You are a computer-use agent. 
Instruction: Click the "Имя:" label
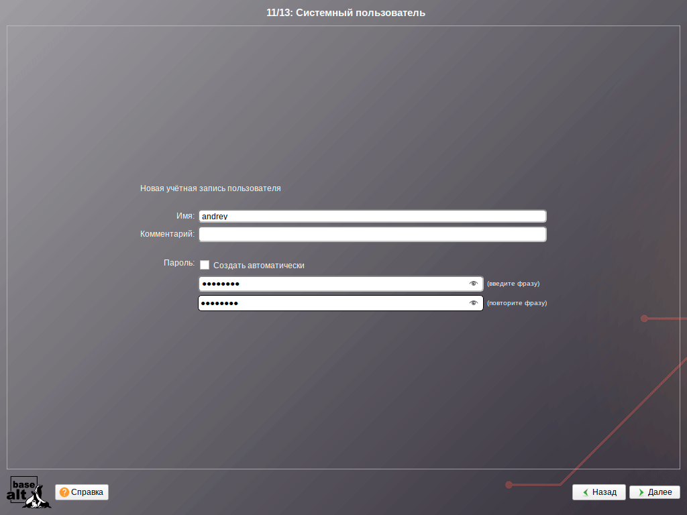click(x=185, y=217)
